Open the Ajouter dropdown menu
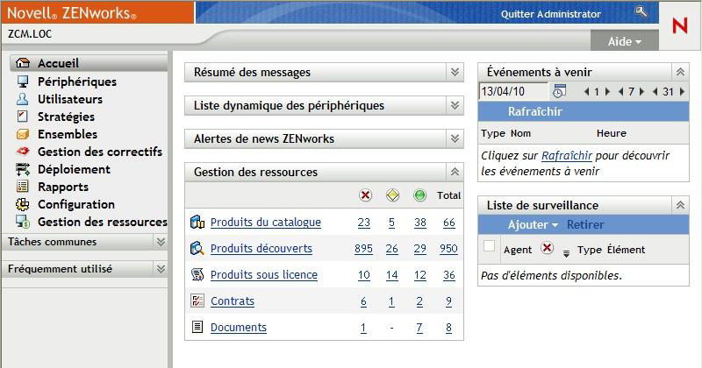702x368 pixels. [x=534, y=225]
